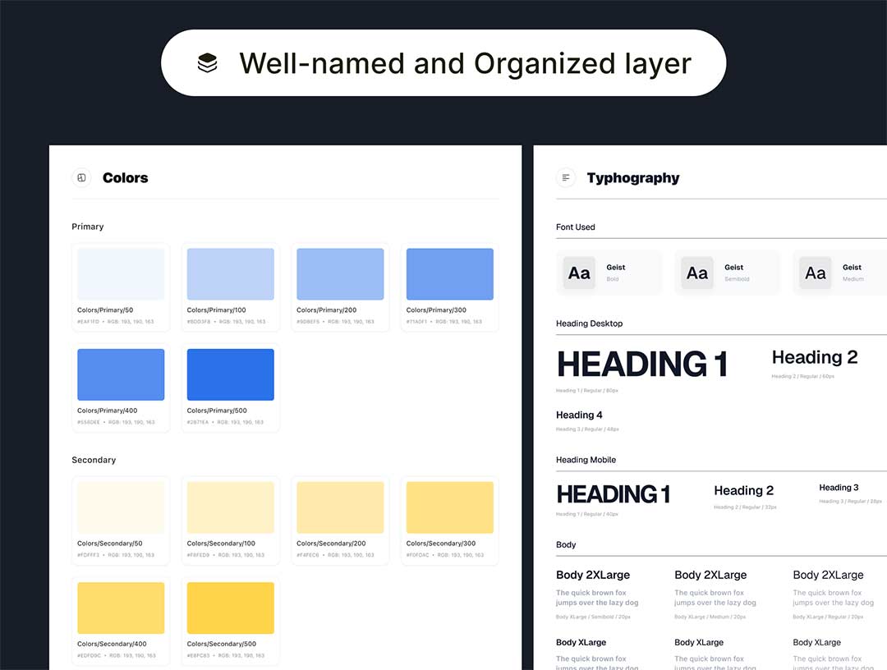The image size is (887, 670).
Task: Choose the Colors/Primary/300 swatch
Action: pos(450,274)
